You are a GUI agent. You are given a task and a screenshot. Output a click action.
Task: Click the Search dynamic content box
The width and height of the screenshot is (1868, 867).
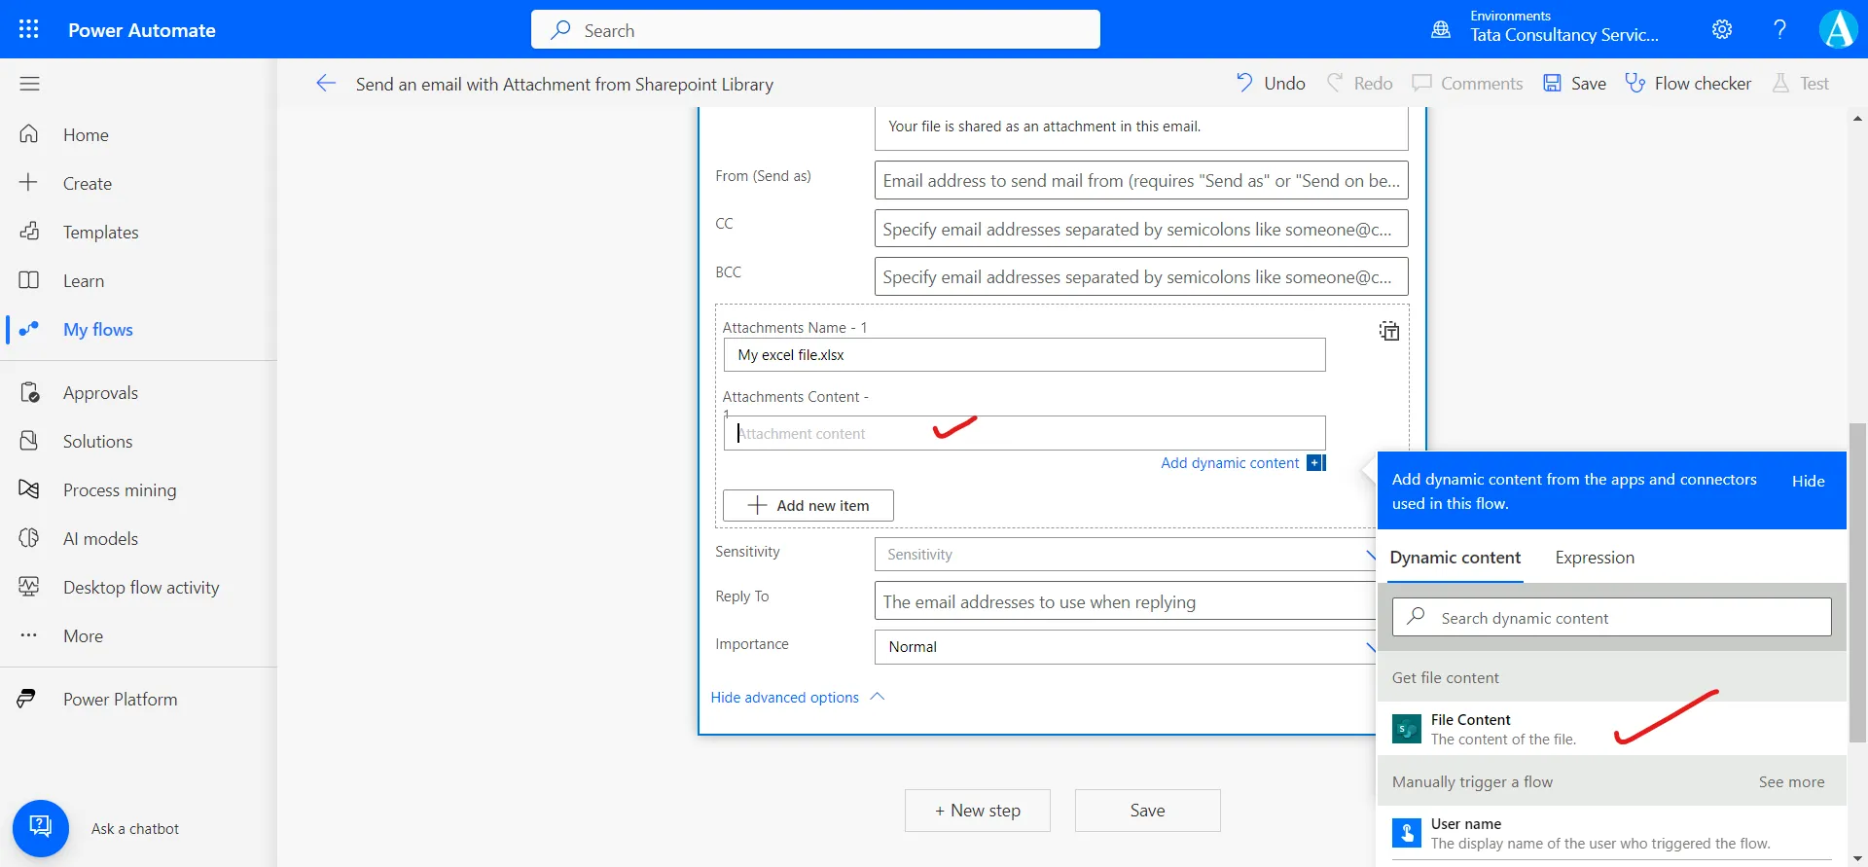tap(1612, 618)
